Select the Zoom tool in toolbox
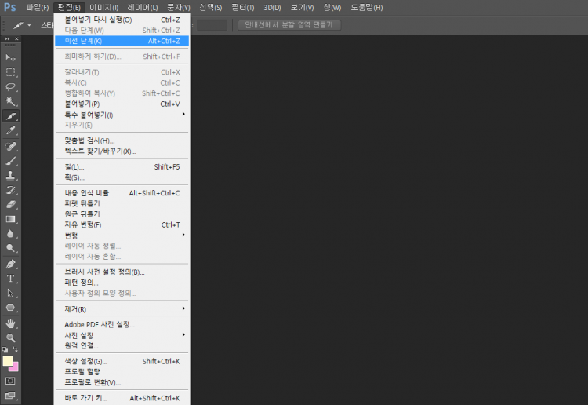Screen dimensions: 588x405 click(x=11, y=337)
